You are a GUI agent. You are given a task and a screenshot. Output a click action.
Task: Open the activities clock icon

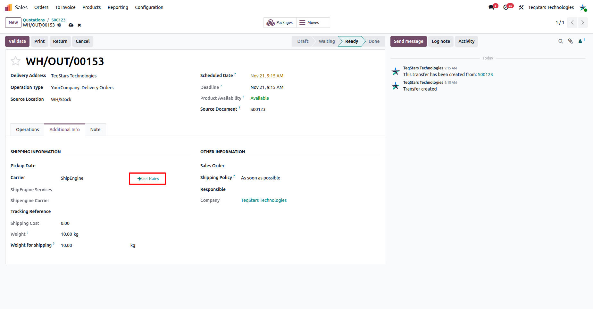(x=506, y=7)
